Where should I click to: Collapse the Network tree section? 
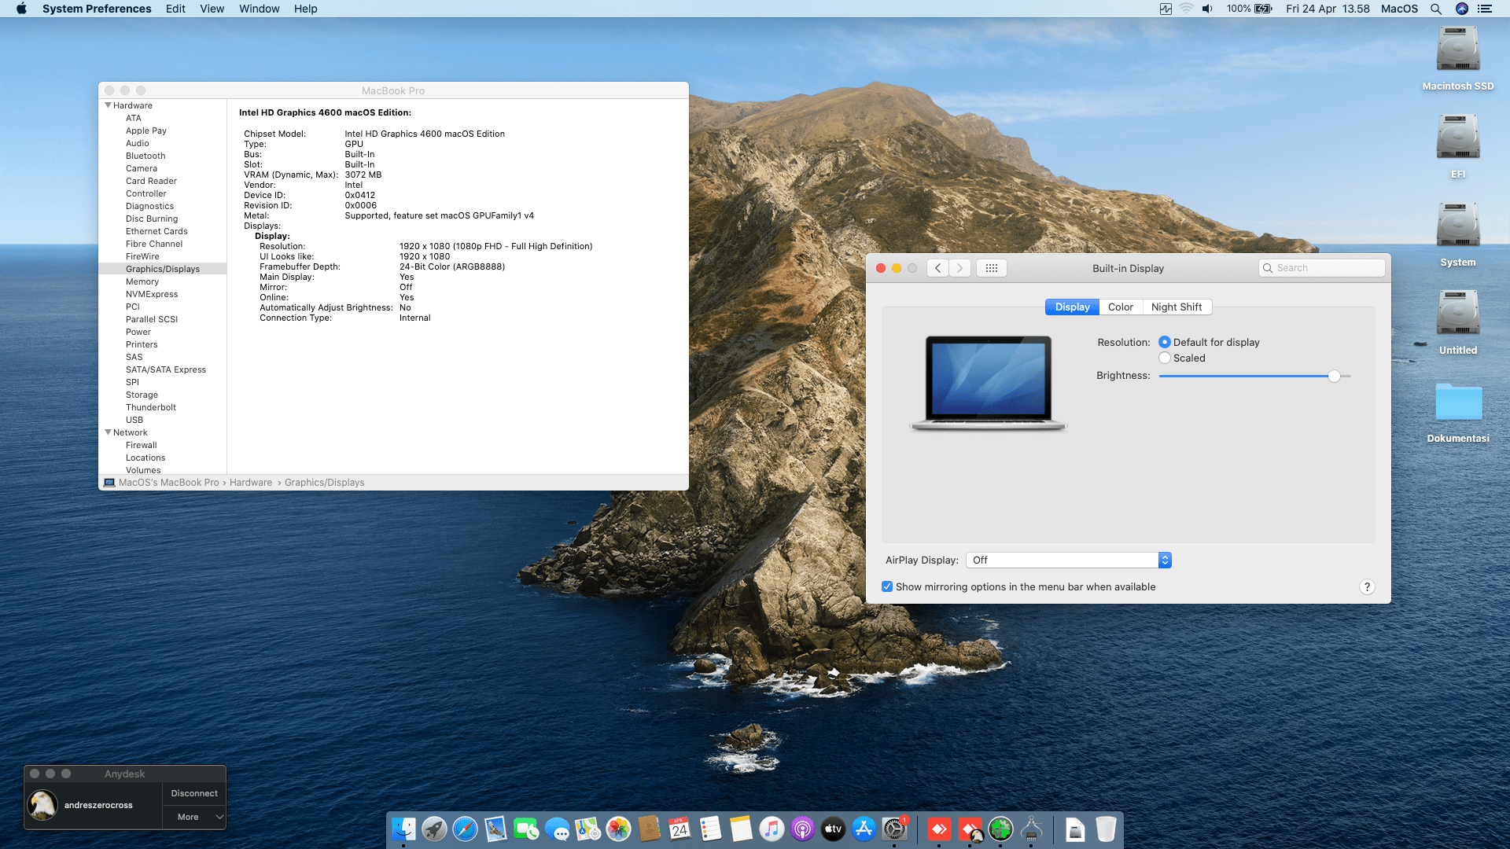(x=108, y=432)
